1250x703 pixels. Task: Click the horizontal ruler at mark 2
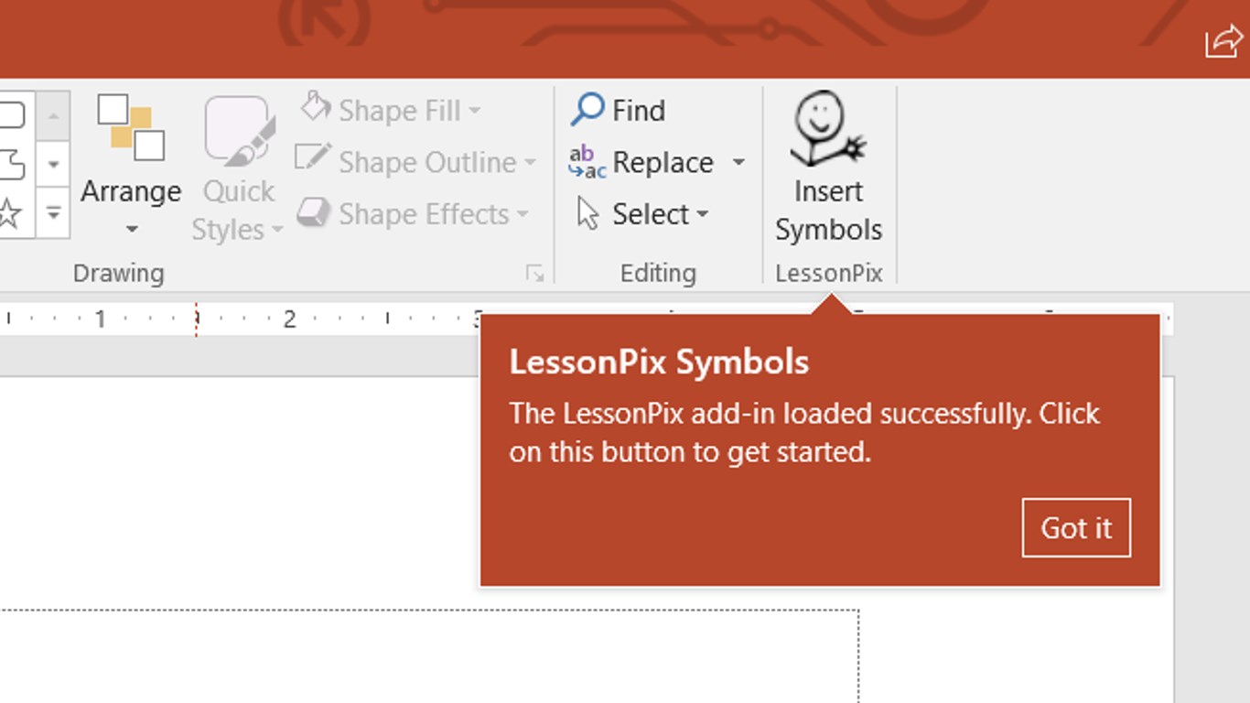coord(289,319)
